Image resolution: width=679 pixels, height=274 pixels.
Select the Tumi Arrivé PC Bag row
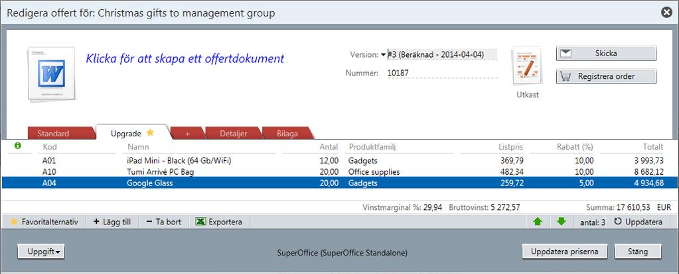(340, 171)
